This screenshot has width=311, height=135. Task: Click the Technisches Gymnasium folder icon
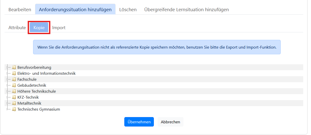14,109
